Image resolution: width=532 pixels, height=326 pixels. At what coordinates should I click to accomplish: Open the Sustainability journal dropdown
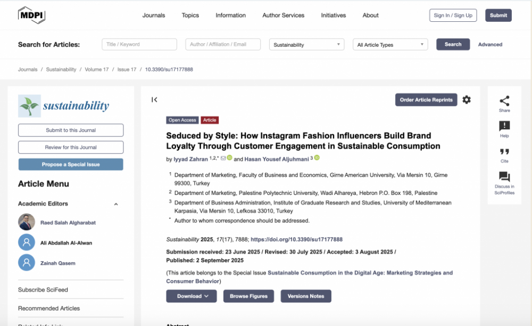(307, 45)
